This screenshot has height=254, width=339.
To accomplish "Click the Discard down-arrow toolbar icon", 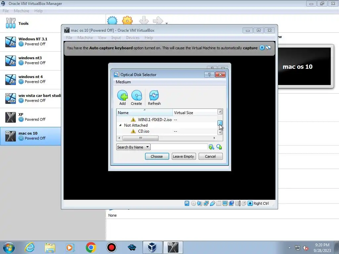I will tap(144, 20).
